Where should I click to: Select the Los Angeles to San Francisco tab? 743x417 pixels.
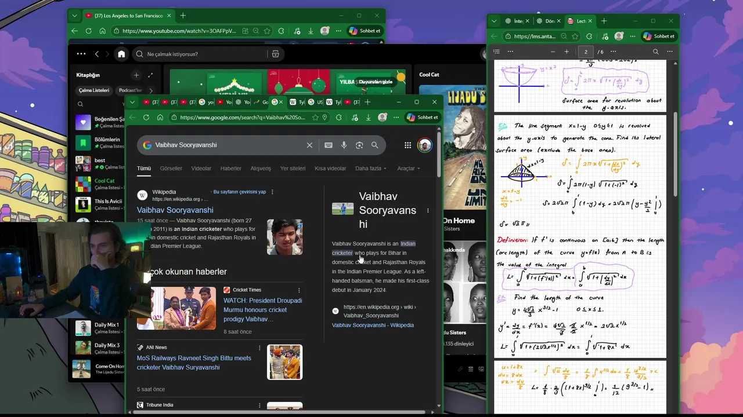pyautogui.click(x=128, y=16)
